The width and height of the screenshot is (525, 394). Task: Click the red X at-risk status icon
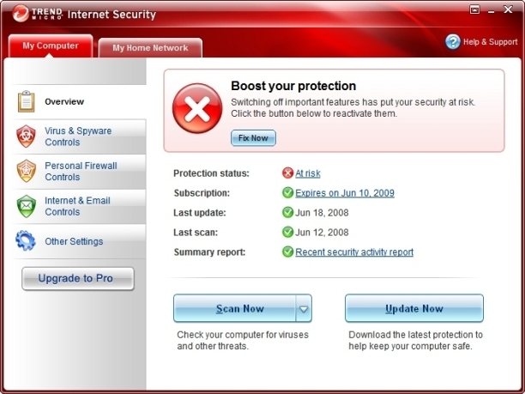point(287,173)
